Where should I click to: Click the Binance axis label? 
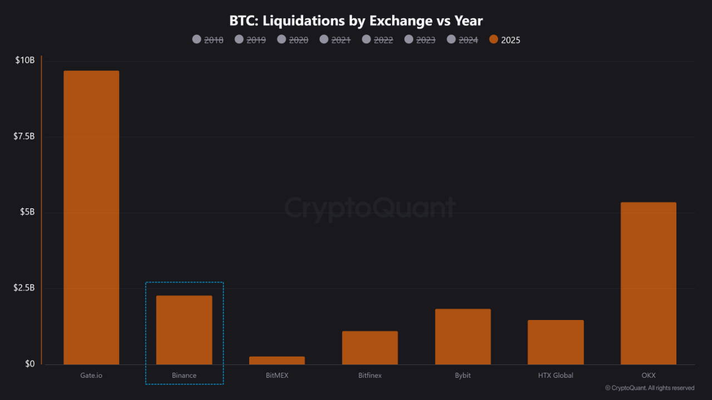coord(184,376)
